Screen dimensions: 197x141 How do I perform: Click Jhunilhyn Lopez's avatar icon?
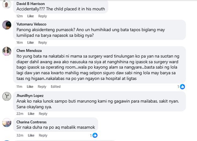pos(7,96)
